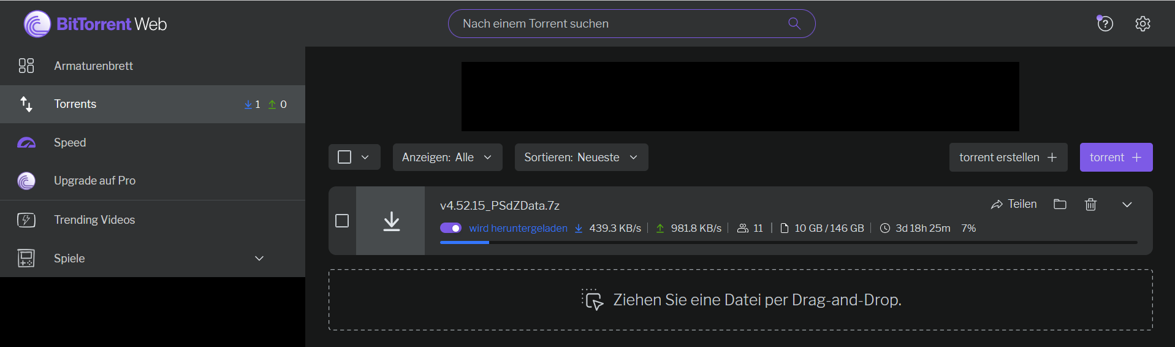Tick the select-all checkbox in toolbar
The image size is (1175, 347).
click(344, 158)
